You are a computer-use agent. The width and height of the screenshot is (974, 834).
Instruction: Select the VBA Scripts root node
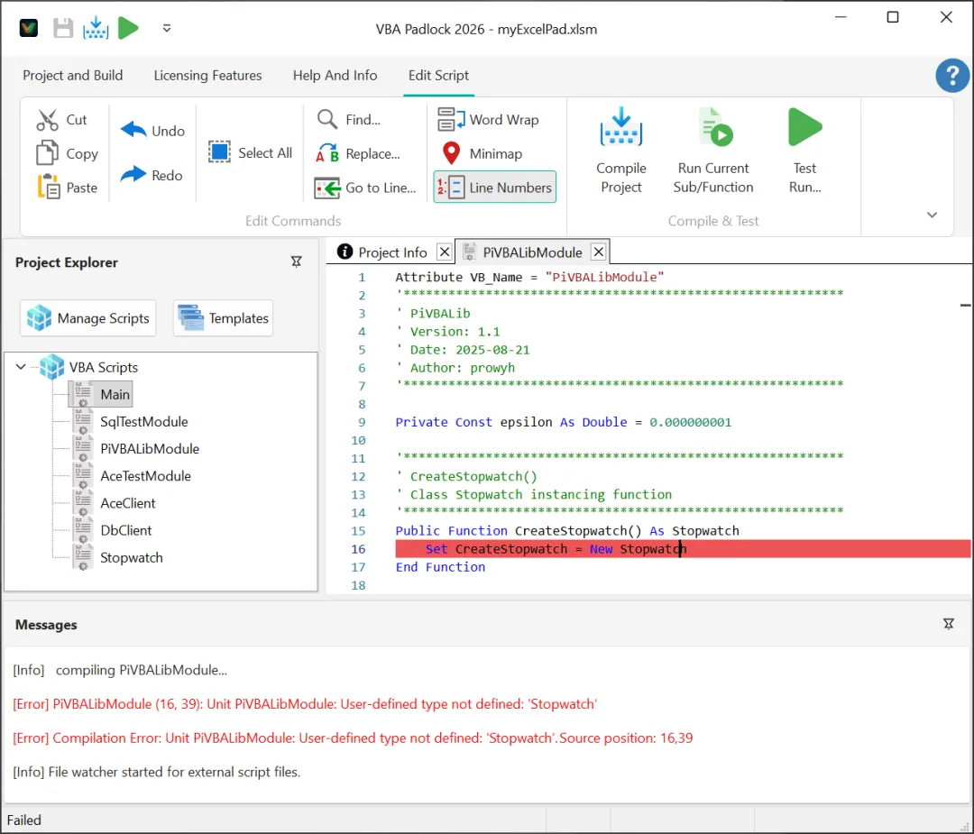(x=104, y=367)
